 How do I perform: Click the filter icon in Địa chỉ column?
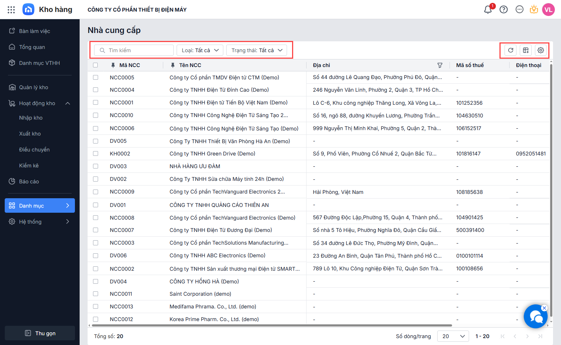[x=440, y=65]
